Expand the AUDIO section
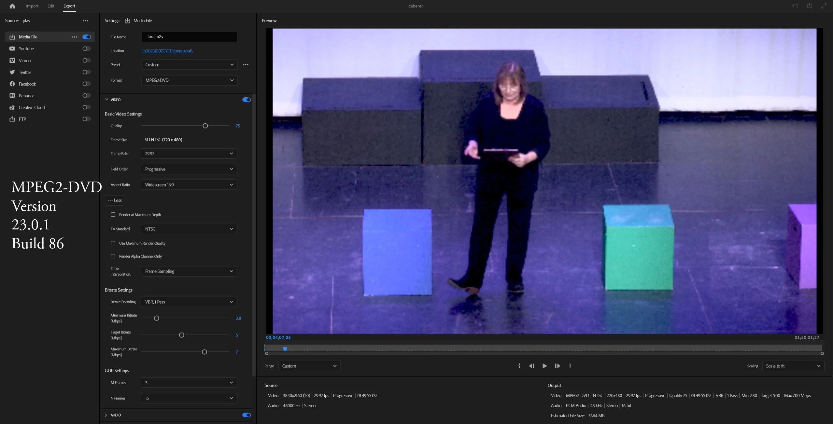Screen dimensions: 833x424 106,415
